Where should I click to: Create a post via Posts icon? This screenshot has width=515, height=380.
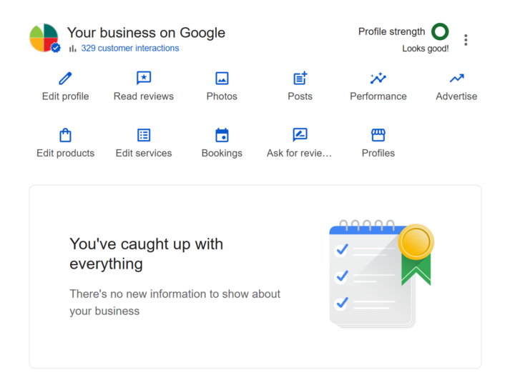[x=300, y=78]
